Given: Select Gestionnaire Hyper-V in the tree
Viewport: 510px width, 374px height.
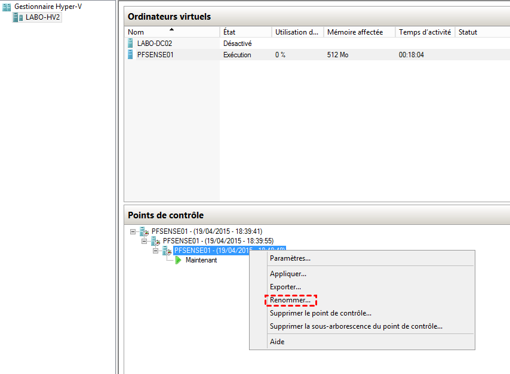Looking at the screenshot, I should [48, 7].
